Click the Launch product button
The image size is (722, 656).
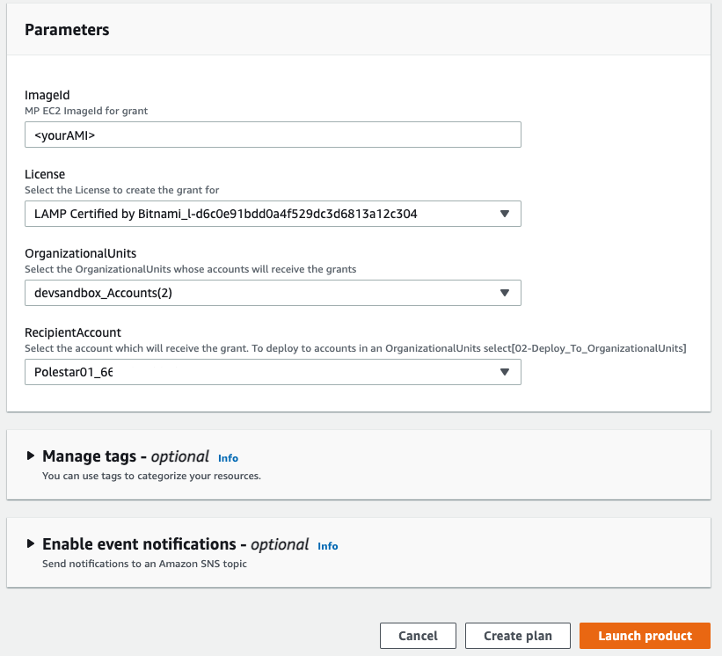645,635
